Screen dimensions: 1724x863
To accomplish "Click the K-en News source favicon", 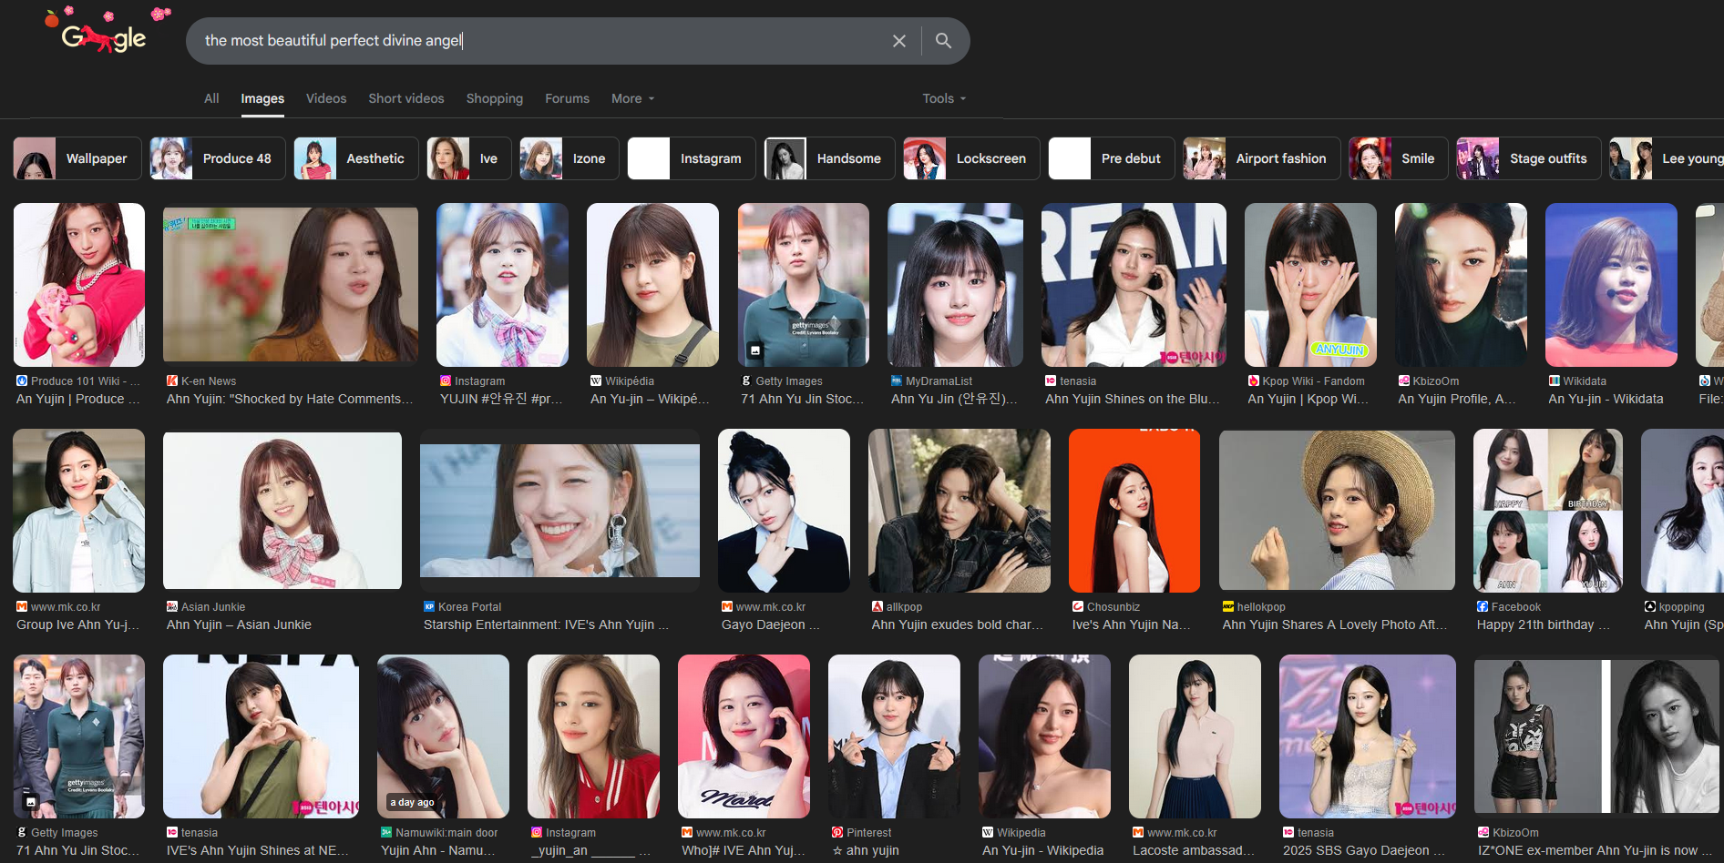I will [x=172, y=381].
